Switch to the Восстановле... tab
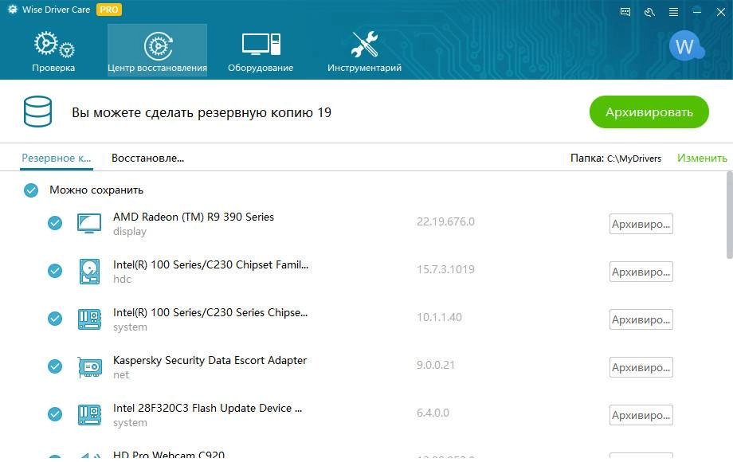This screenshot has height=462, width=733. [147, 159]
